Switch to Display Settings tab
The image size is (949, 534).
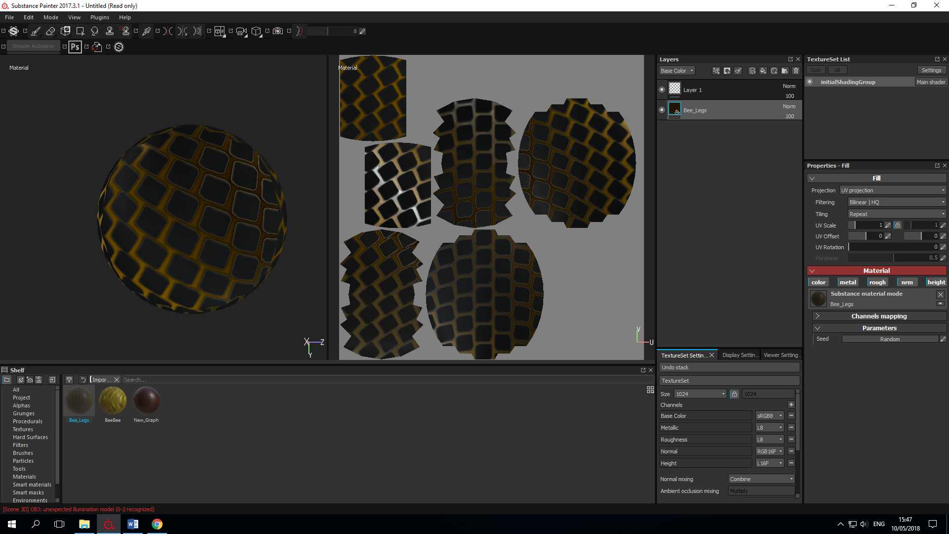click(740, 355)
